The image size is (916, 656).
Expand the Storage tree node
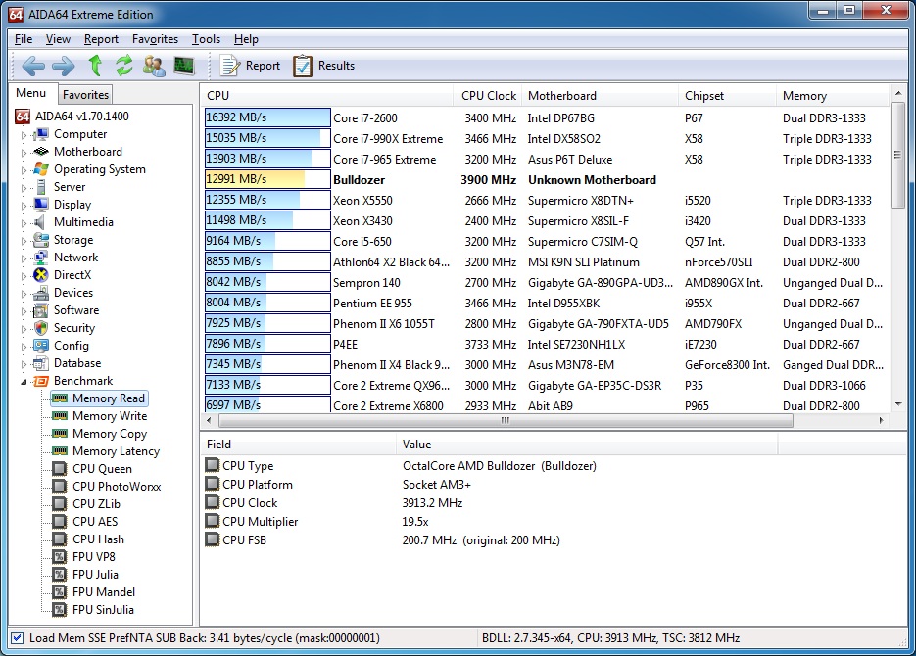(x=24, y=241)
